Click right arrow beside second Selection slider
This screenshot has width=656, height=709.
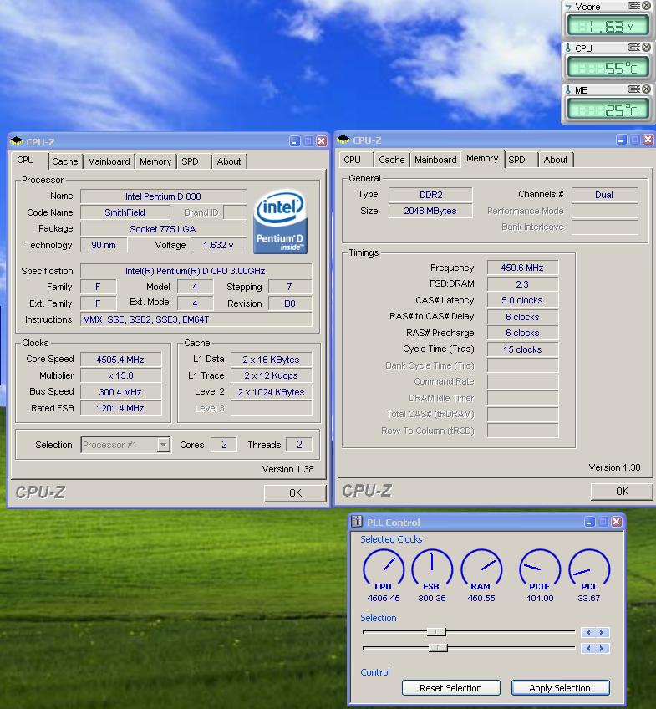[602, 649]
